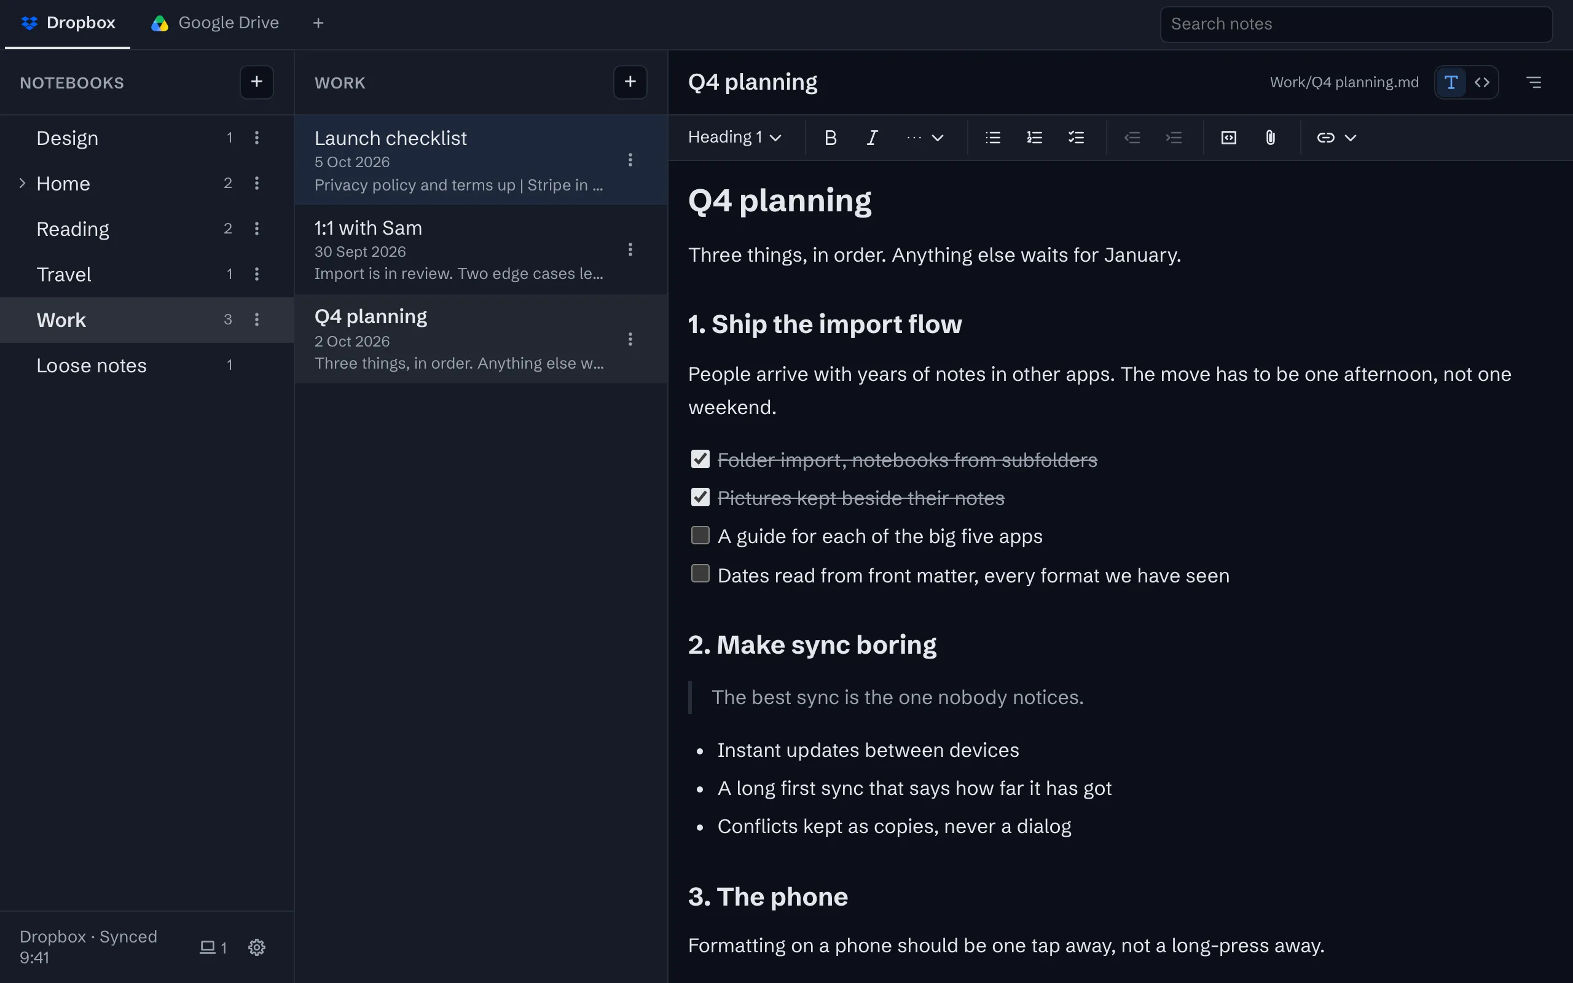The width and height of the screenshot is (1573, 983).
Task: Switch to markdown source mode
Action: click(x=1482, y=82)
